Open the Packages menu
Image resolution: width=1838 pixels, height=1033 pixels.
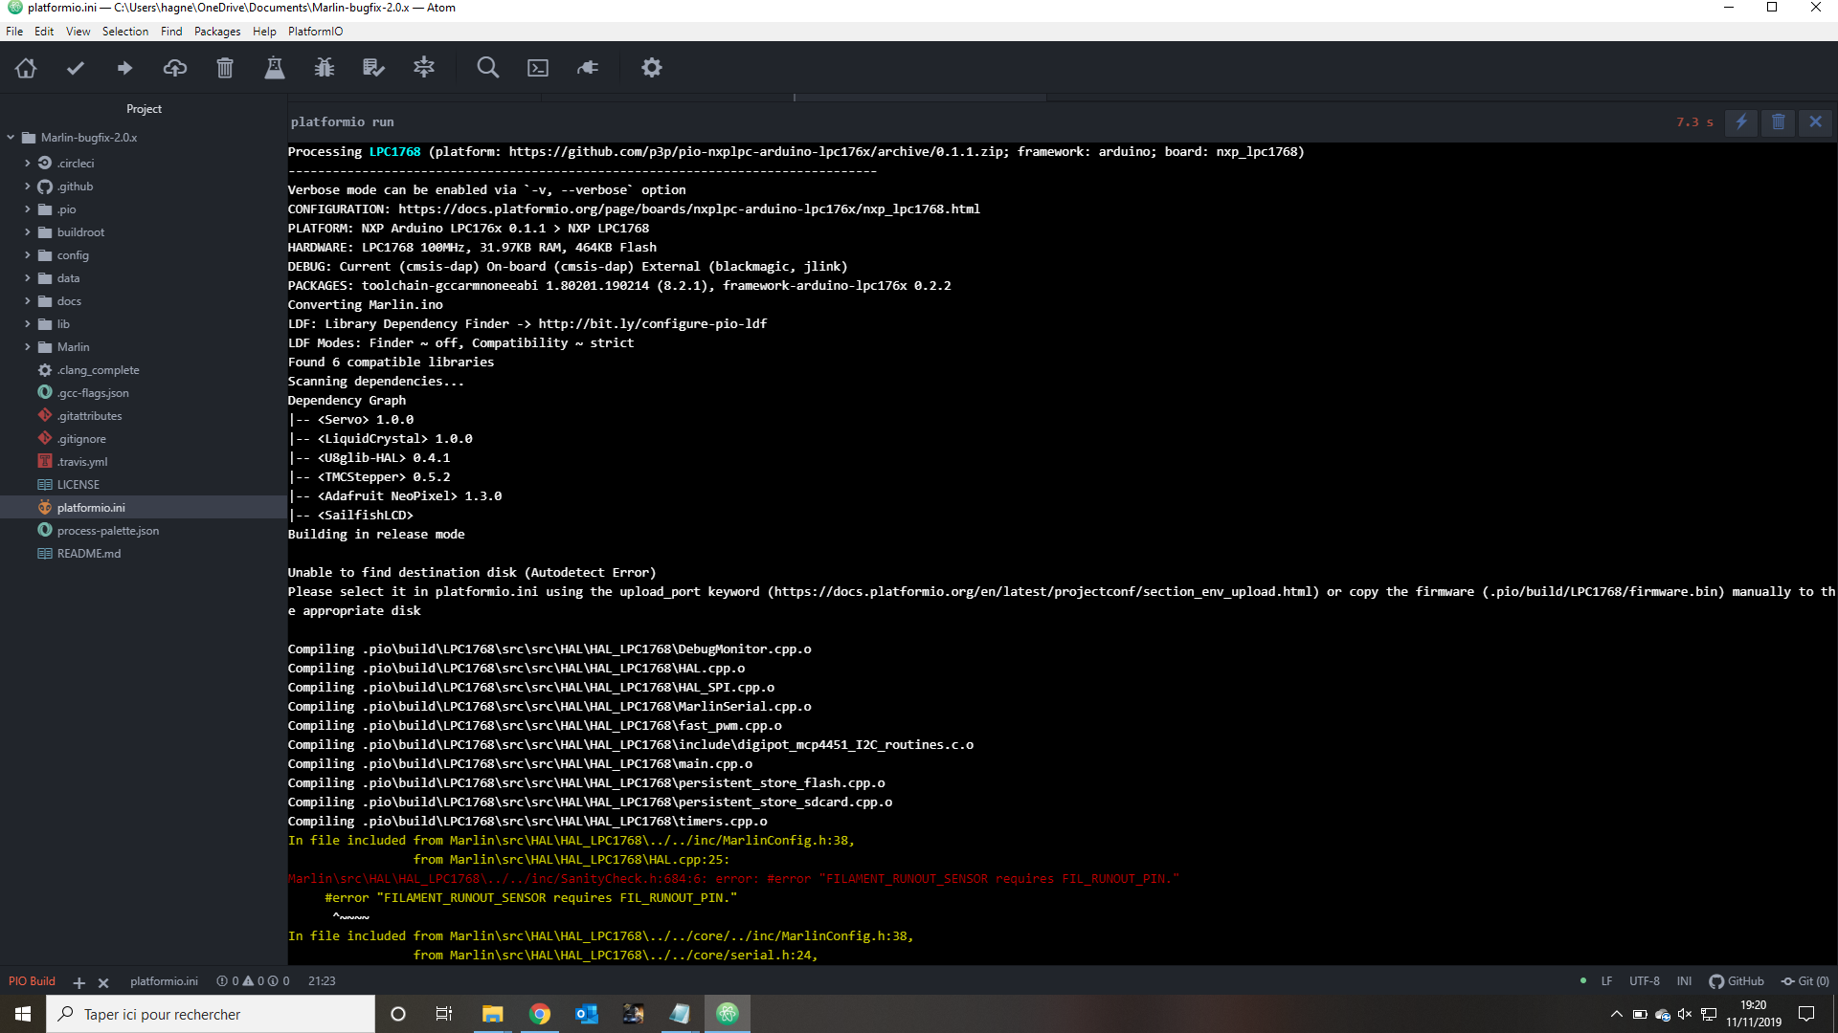pyautogui.click(x=217, y=32)
